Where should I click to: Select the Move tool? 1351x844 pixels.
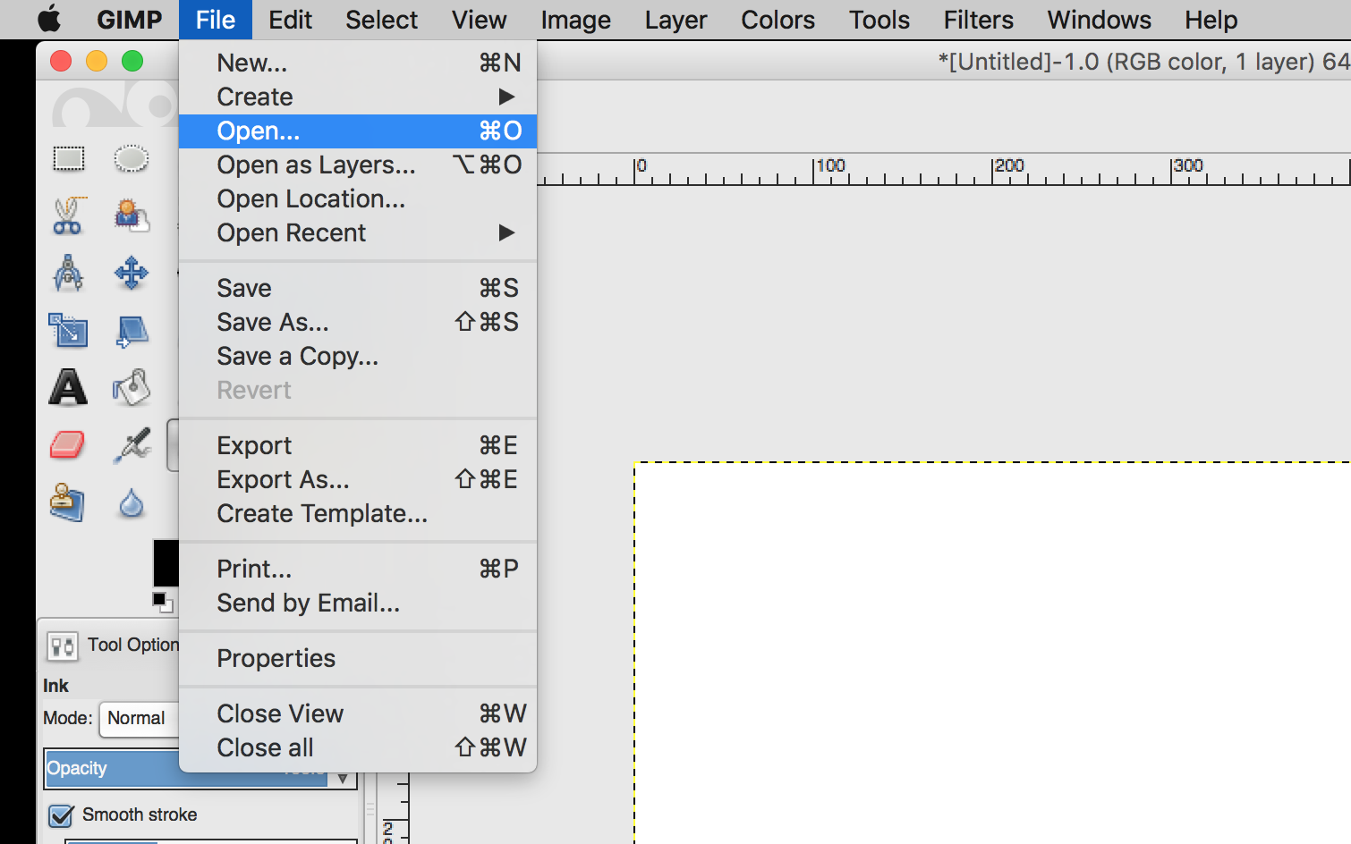click(132, 274)
